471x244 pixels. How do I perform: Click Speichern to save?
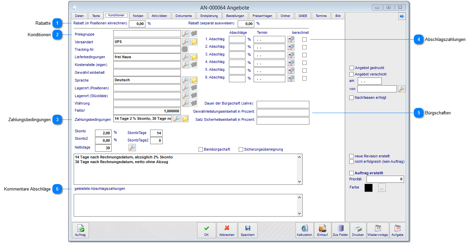click(x=248, y=230)
